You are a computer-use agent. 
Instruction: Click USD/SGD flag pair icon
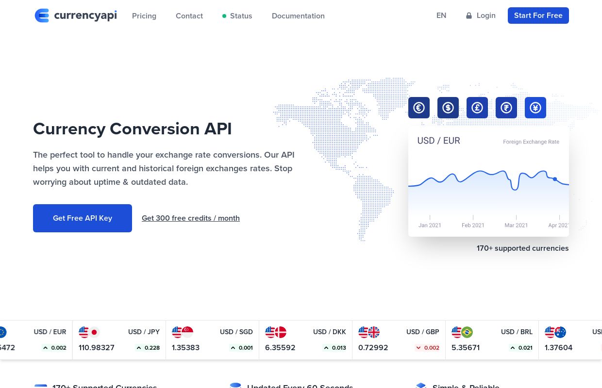(183, 332)
